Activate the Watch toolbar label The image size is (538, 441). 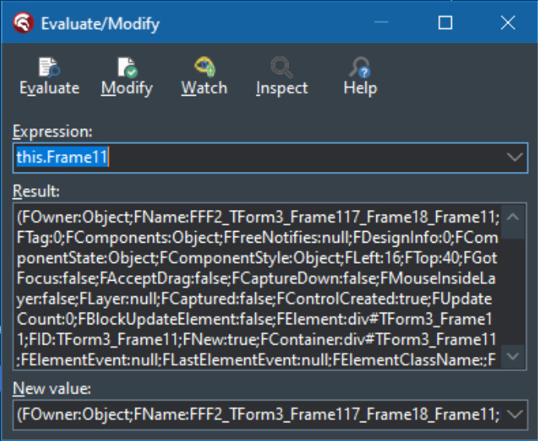click(204, 88)
